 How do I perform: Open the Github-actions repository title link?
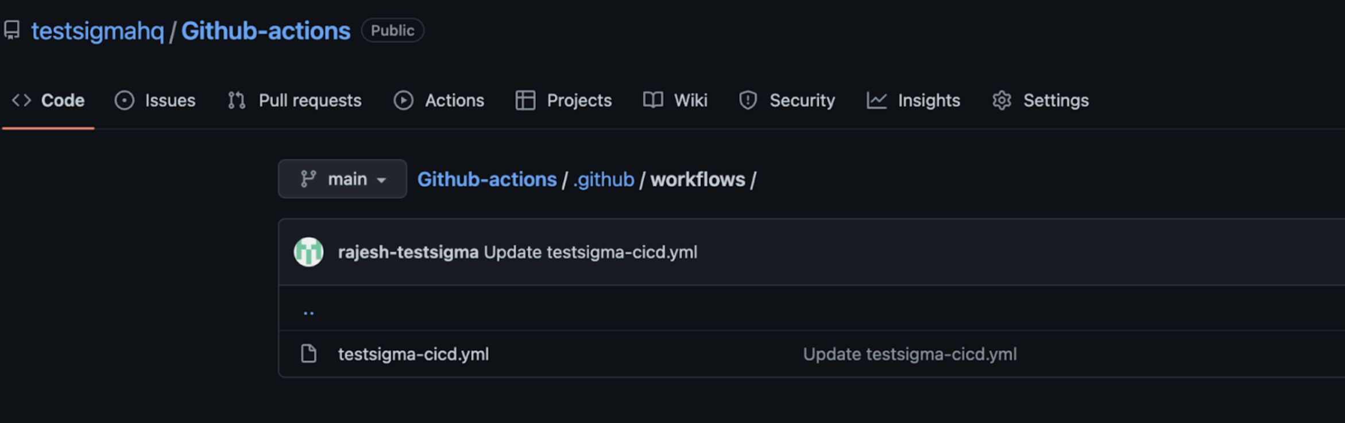[x=266, y=31]
